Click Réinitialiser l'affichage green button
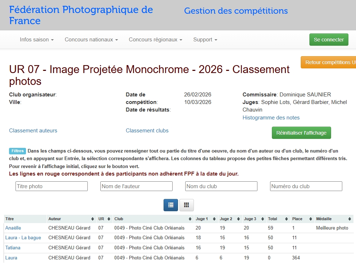 coord(301,133)
